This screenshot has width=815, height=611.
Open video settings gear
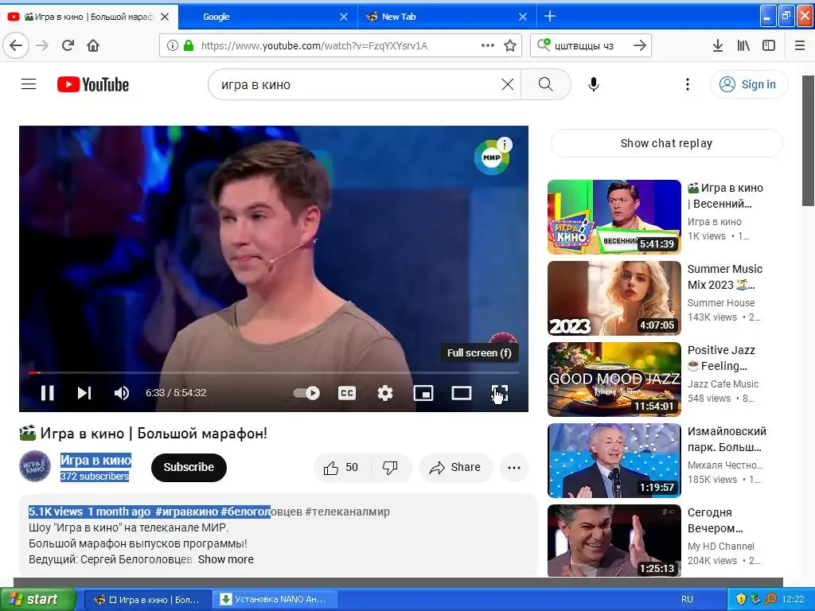pyautogui.click(x=385, y=393)
